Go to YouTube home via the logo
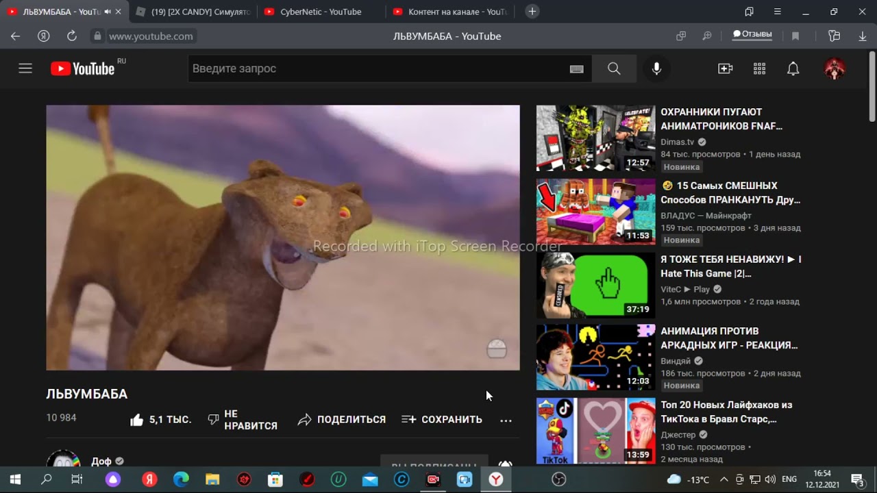This screenshot has height=493, width=877. pos(83,68)
